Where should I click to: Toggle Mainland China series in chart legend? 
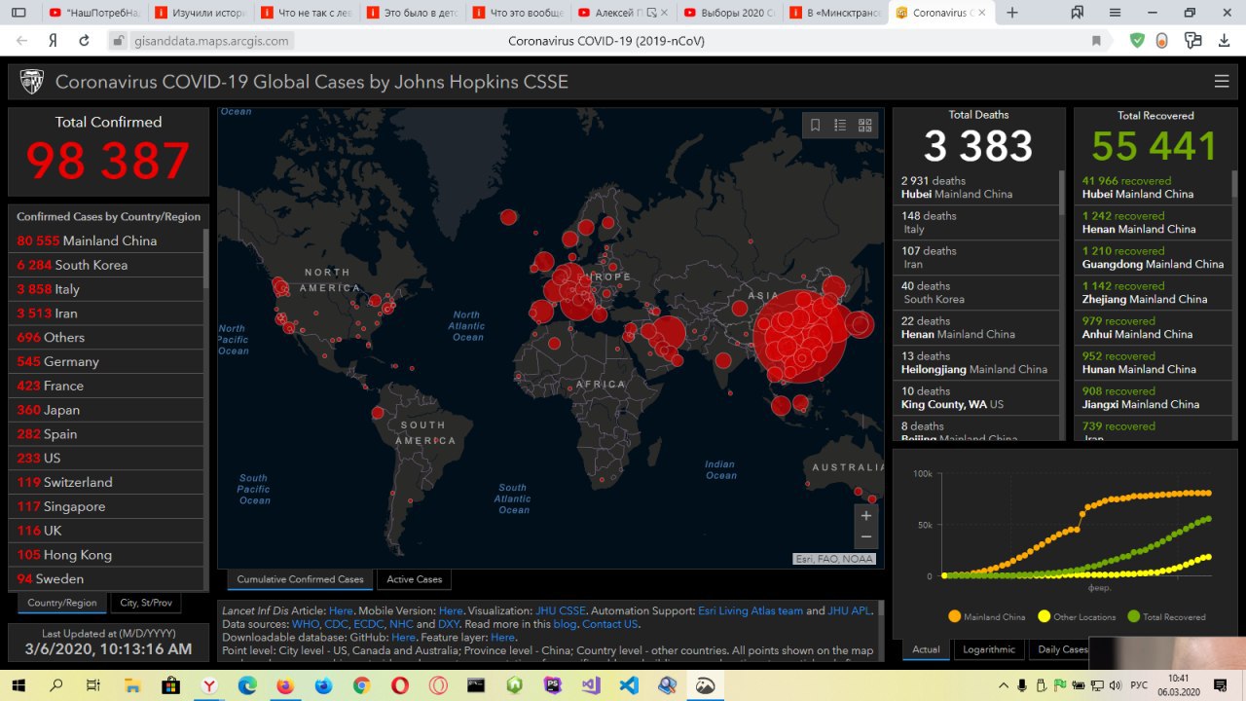click(986, 616)
